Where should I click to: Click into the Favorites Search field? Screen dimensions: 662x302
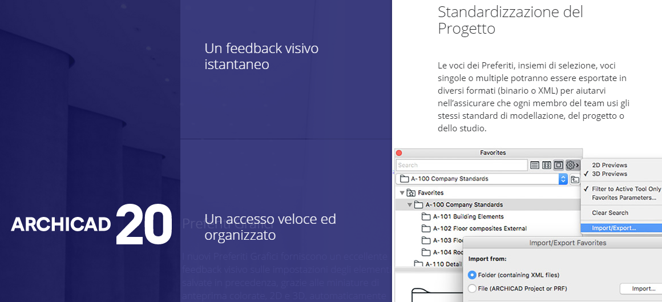click(x=462, y=165)
